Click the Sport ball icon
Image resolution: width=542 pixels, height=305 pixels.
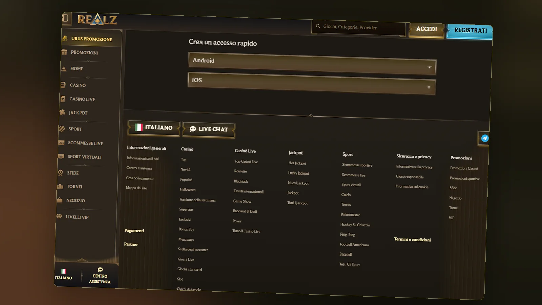[62, 129]
